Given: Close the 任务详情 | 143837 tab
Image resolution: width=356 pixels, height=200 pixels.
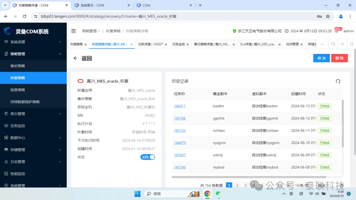Looking at the screenshot, I should click(166, 44).
